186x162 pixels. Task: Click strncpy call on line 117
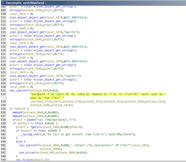click(15, 39)
